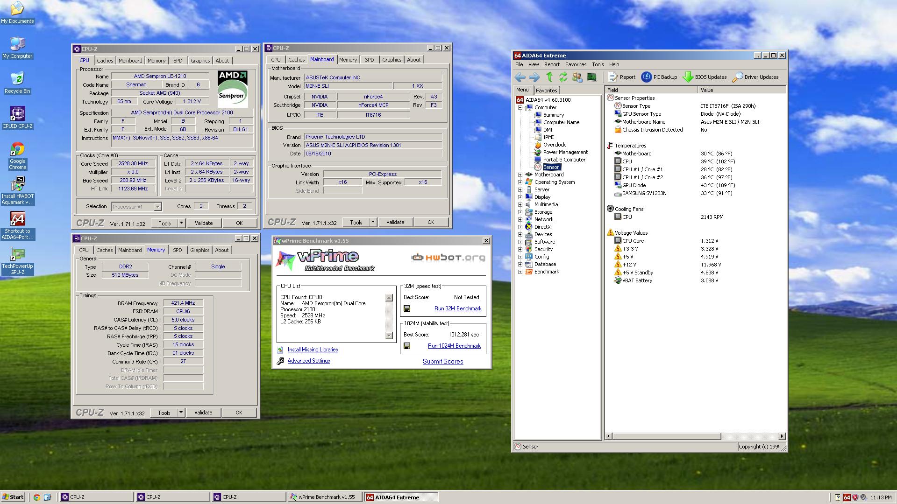This screenshot has height=504, width=897.
Task: Expand the Motherboard tree node
Action: point(520,175)
